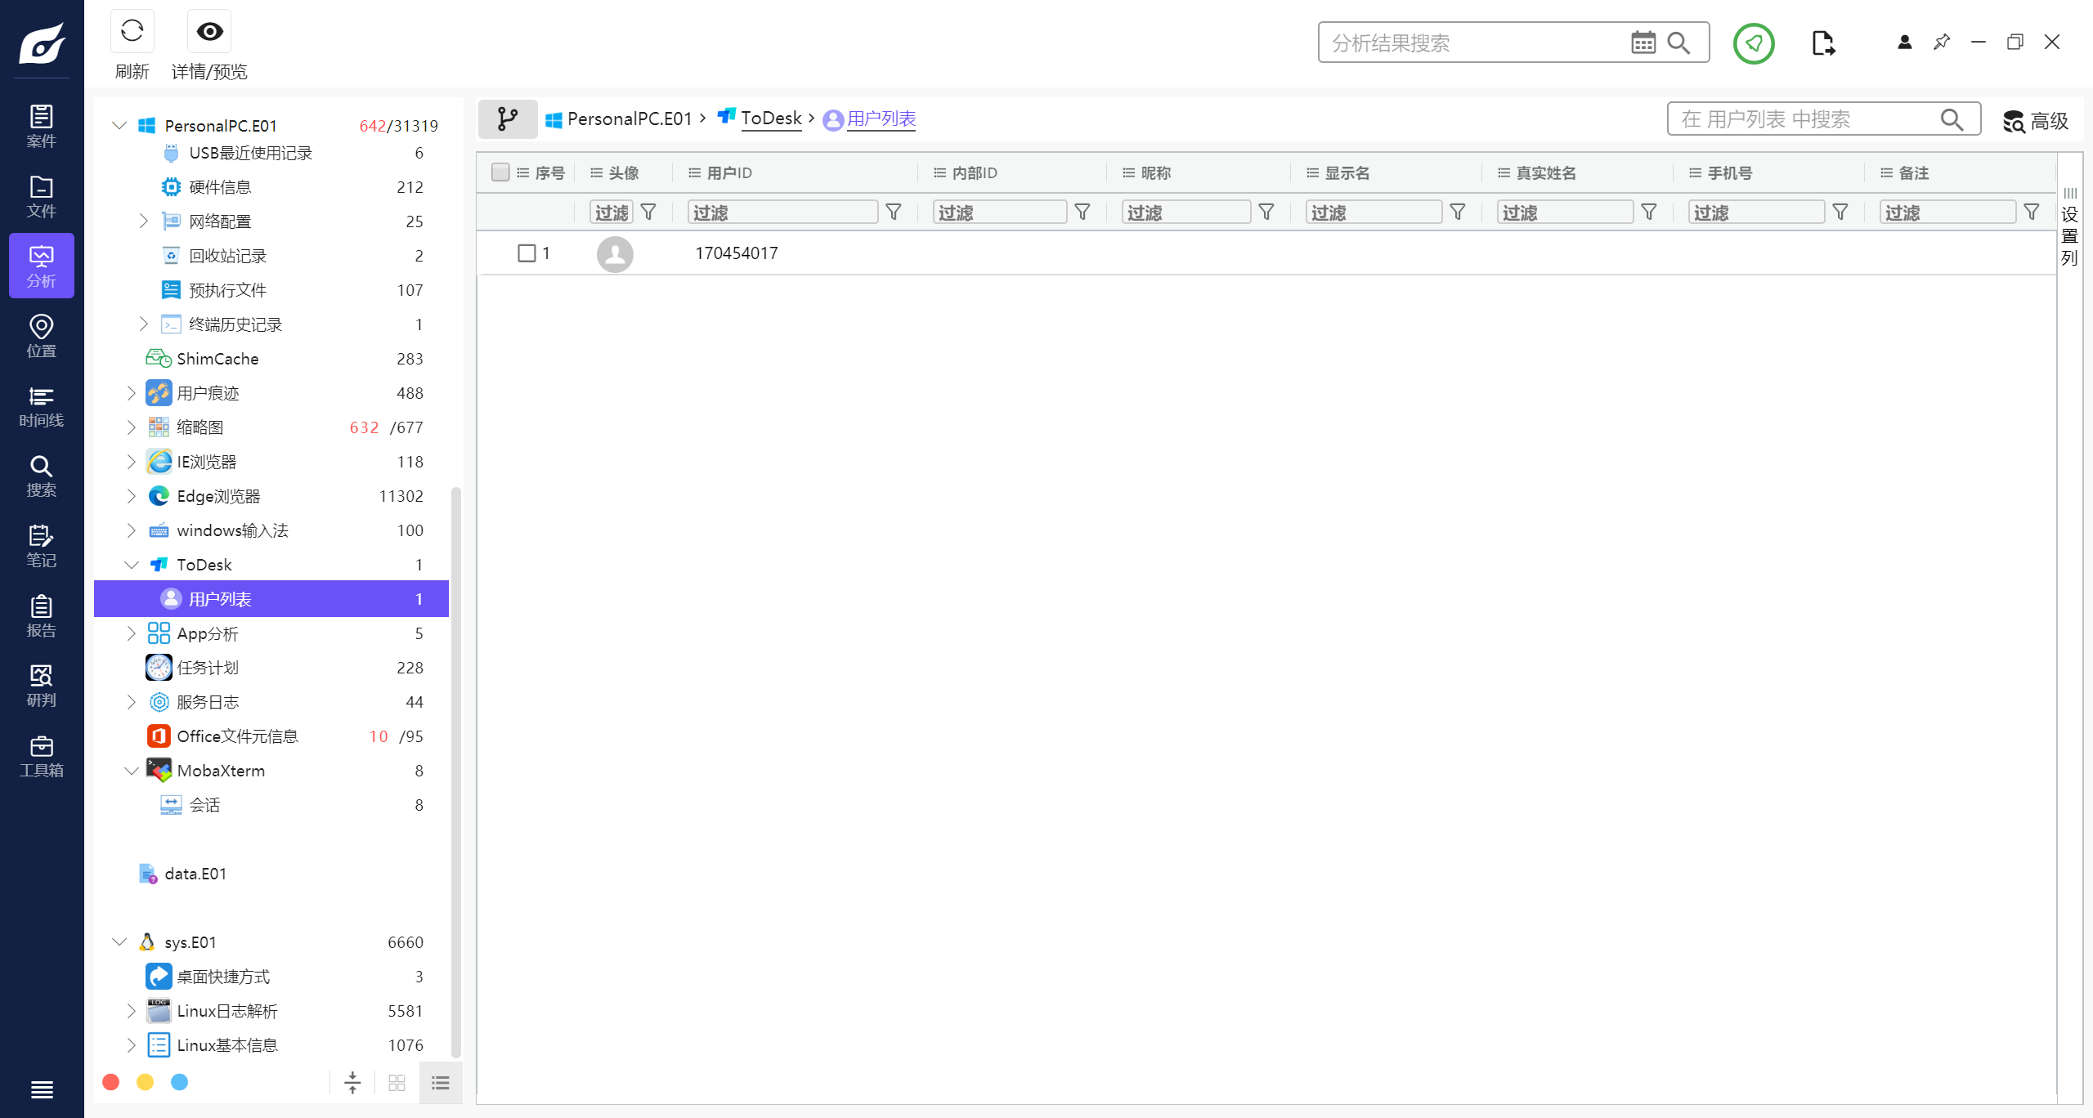The height and width of the screenshot is (1118, 2093).
Task: Open the Timeline section in the sidebar
Action: tap(41, 407)
